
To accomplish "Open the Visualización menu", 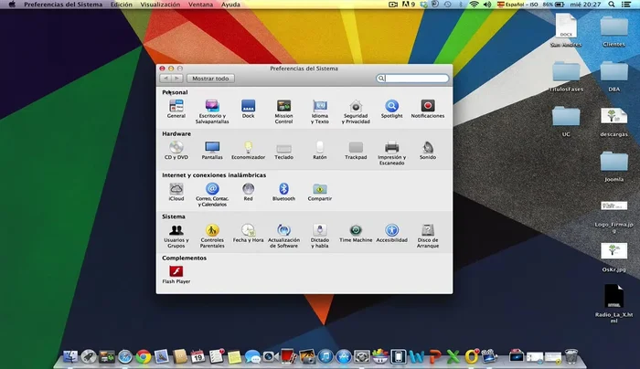I will [160, 5].
